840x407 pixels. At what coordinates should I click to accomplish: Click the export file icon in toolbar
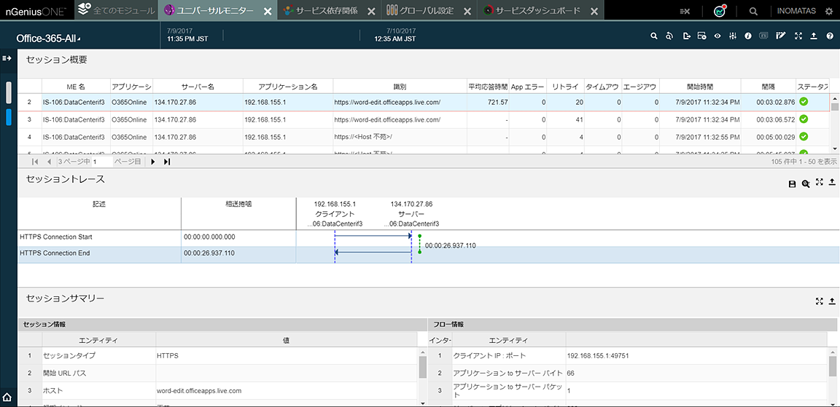[x=686, y=36]
